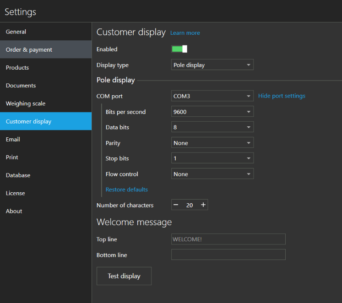
Task: Click Hide port settings link
Action: [x=282, y=96]
